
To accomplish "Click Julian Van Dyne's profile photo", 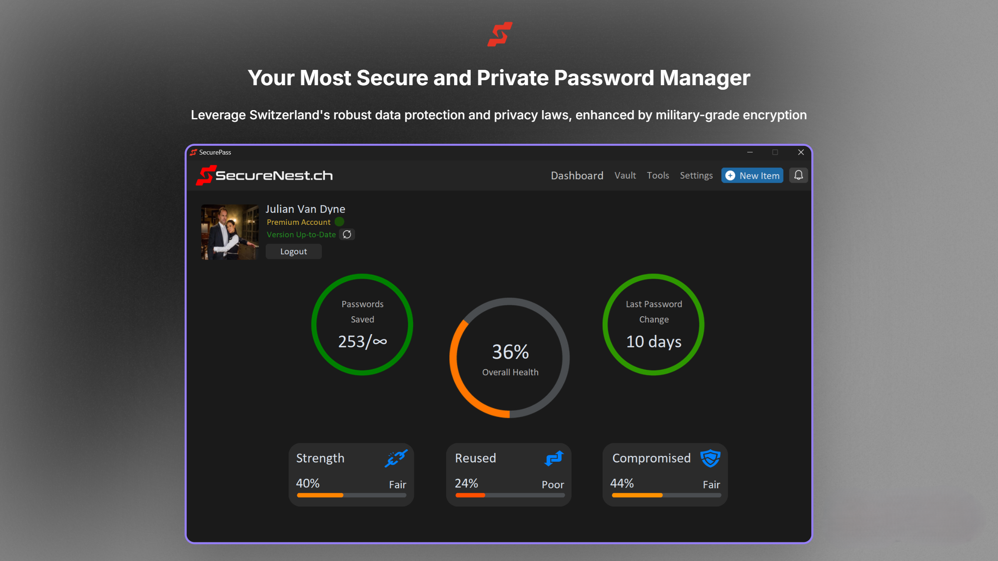I will 230,232.
